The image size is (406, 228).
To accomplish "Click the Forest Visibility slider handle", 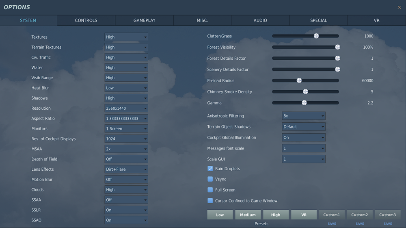I will pyautogui.click(x=337, y=47).
